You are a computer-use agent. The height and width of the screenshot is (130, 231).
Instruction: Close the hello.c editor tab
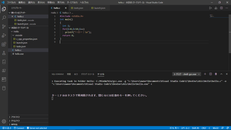66,8
